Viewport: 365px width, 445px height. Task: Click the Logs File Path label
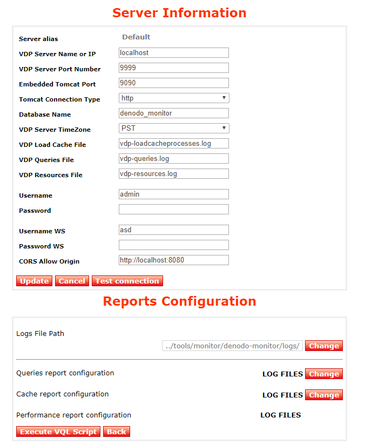pyautogui.click(x=40, y=333)
